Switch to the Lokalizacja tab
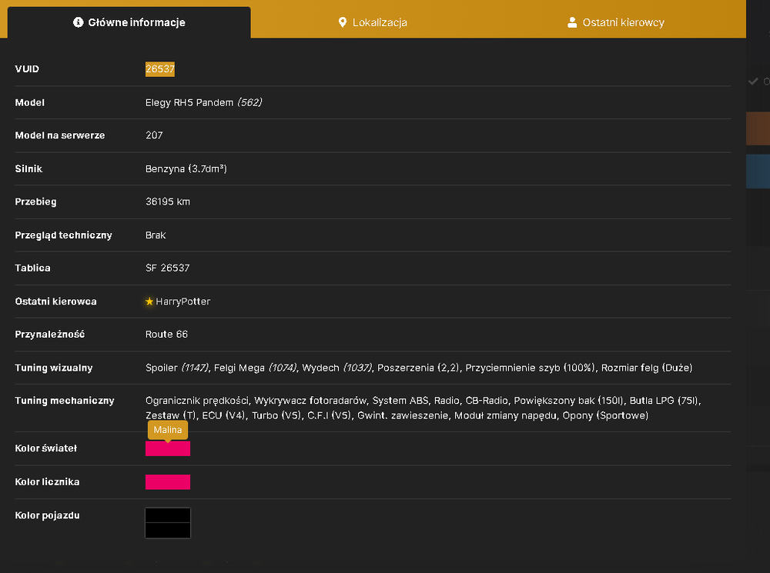770x573 pixels. (x=373, y=22)
